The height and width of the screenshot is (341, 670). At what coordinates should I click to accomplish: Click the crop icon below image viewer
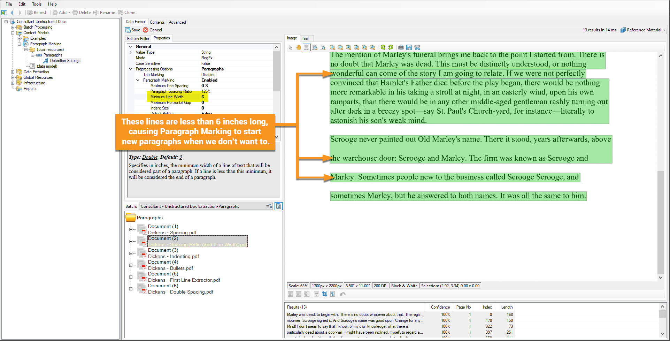324,294
